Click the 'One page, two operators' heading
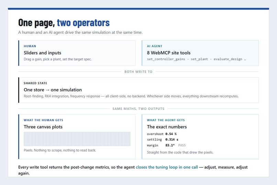The image size is (277, 185). pyautogui.click(x=64, y=23)
